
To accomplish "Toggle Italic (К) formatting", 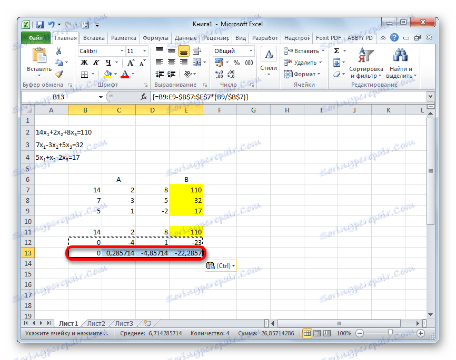I will [x=96, y=63].
